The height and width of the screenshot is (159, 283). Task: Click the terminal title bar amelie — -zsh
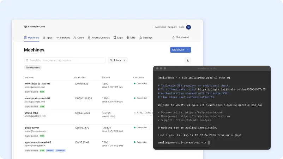(212, 69)
